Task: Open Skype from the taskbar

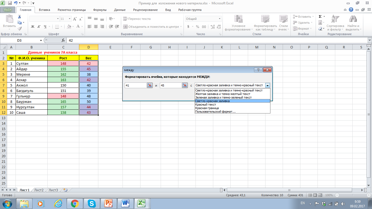Action: point(92,203)
